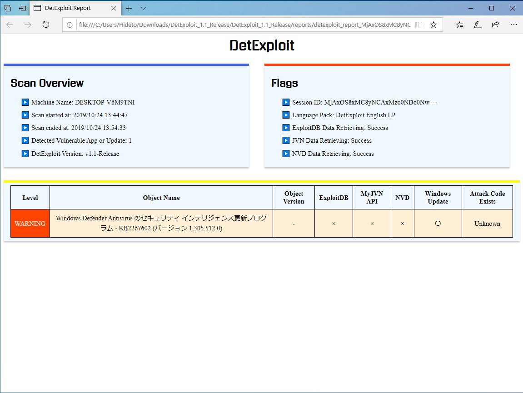Image resolution: width=523 pixels, height=393 pixels.
Task: Click the bullet icon beside Detected Vulnerable App
Action: (25, 140)
